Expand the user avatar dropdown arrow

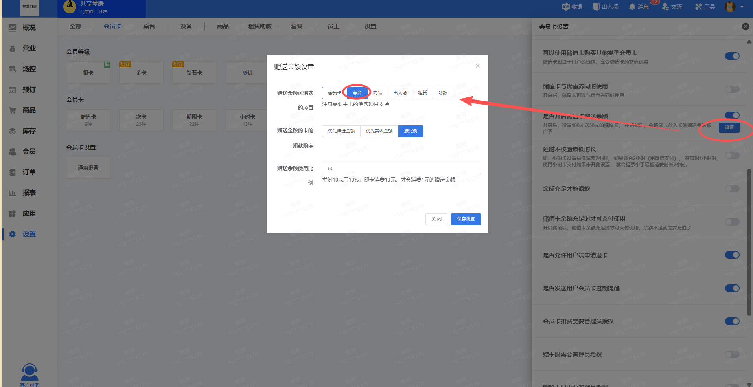coord(742,7)
